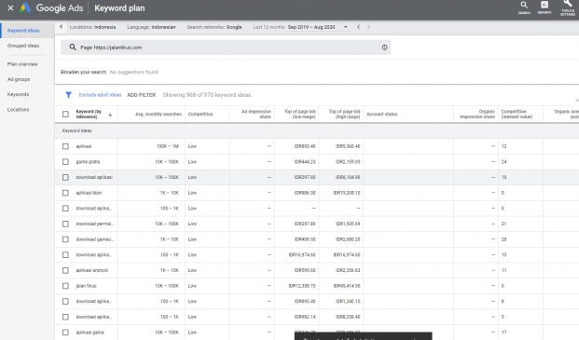Screen dimensions: 579x340
Task: Check the box for 'aplikasi bbm' keyword
Action: tap(65, 193)
